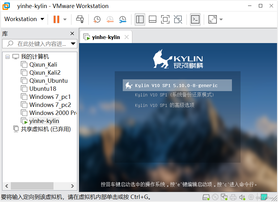
Task: Click the VMware Workstation app logo icon
Action: [6, 6]
